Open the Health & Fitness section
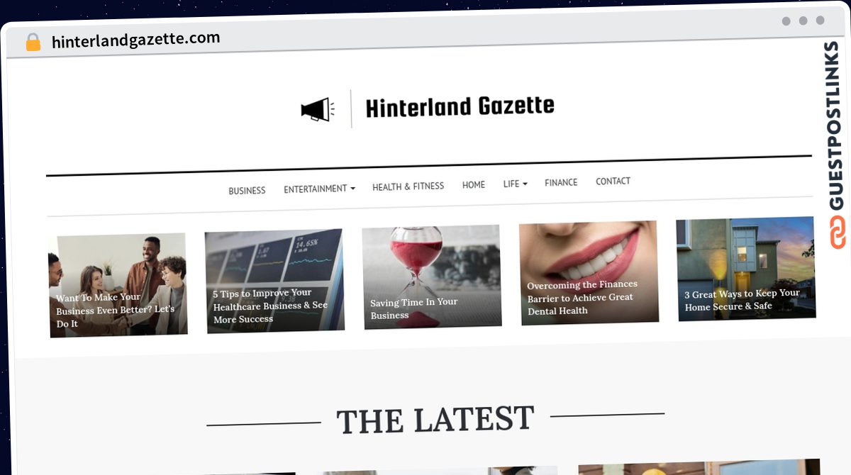 [x=408, y=186]
